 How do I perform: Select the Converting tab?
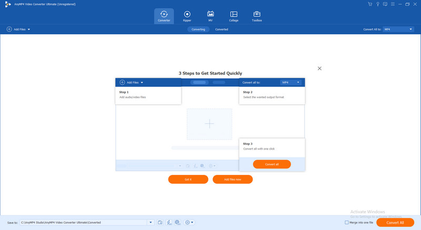(198, 29)
